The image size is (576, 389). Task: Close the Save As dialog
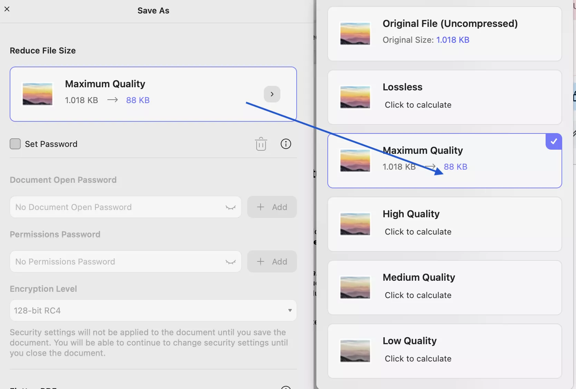pyautogui.click(x=7, y=9)
